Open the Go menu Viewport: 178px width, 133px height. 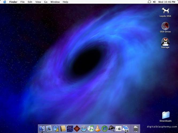click(x=46, y=2)
